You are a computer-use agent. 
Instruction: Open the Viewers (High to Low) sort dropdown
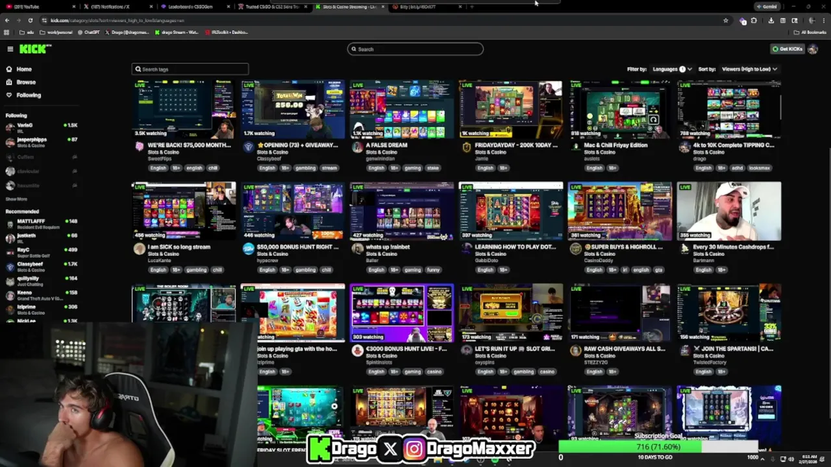pos(750,69)
